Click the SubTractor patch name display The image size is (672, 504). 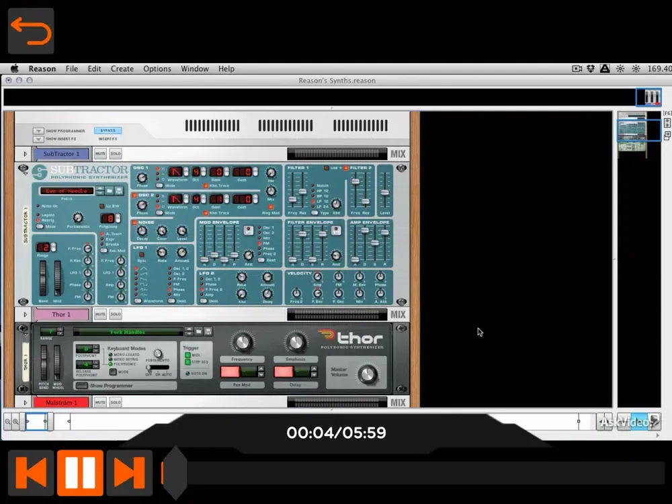point(67,191)
